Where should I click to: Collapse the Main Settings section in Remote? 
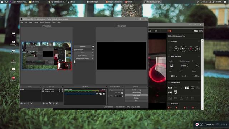[x=169, y=57]
